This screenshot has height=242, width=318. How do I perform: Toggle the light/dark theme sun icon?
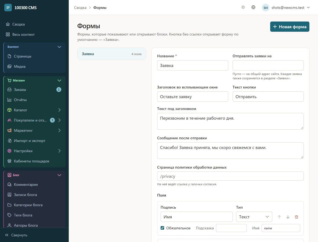coord(243,7)
